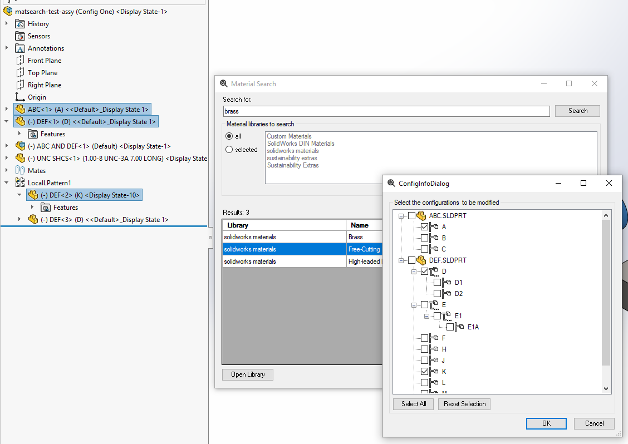628x444 pixels.
Task: Click the ConfigInfoDialog title bar icon
Action: [391, 184]
